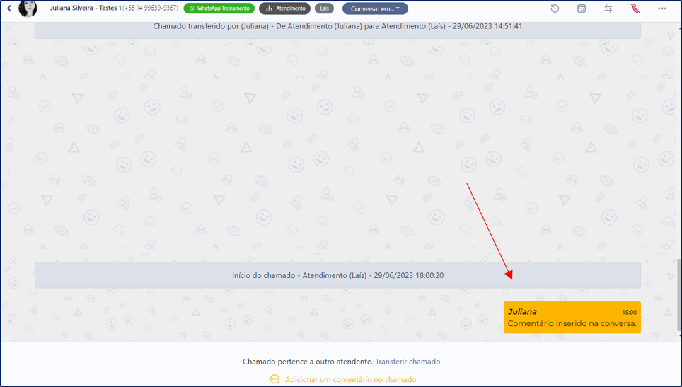This screenshot has width=682, height=387.
Task: Click the red end call icon
Action: coord(635,8)
